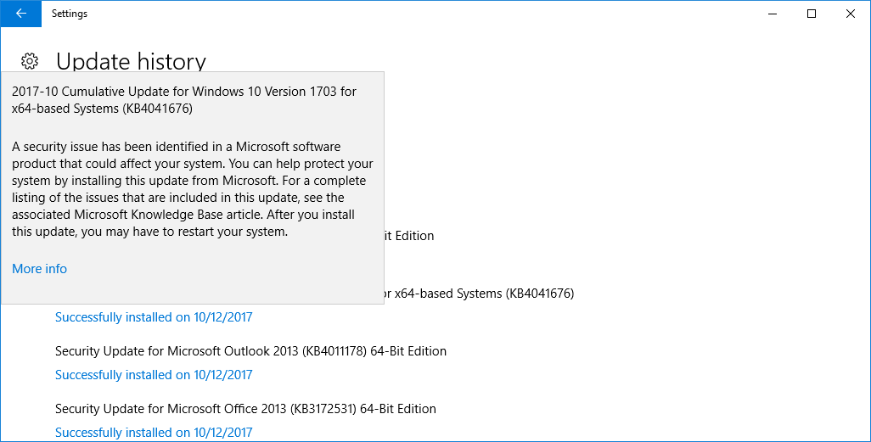The image size is (871, 442).
Task: Open the More info link in popup
Action: tap(39, 269)
